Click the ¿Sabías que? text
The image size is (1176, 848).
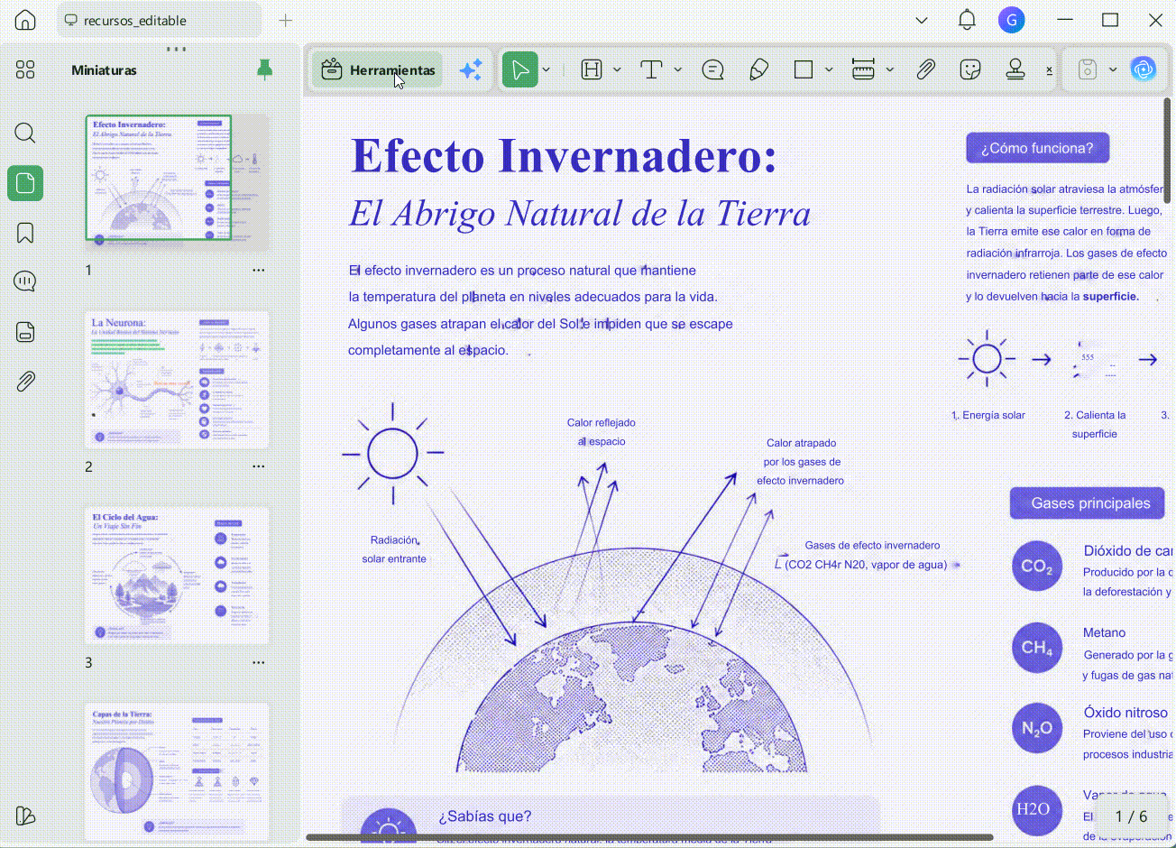[485, 816]
